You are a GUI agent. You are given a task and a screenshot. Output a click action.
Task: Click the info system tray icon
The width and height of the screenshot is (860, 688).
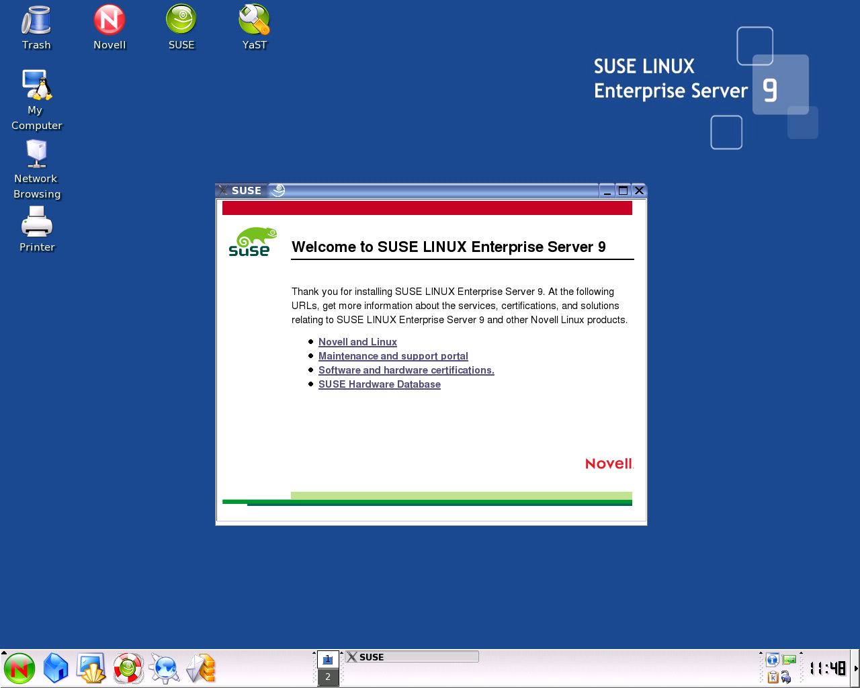click(x=773, y=660)
